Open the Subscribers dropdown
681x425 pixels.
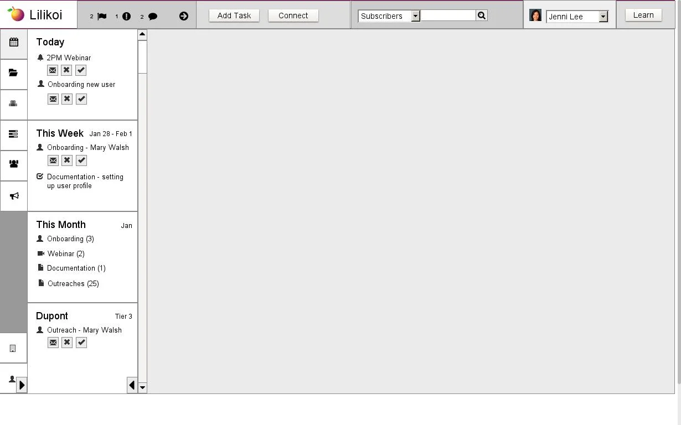415,16
